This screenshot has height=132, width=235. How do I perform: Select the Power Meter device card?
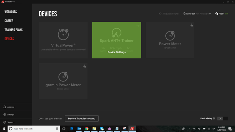tap(170, 40)
